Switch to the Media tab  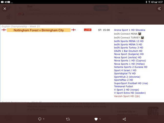(81, 22)
